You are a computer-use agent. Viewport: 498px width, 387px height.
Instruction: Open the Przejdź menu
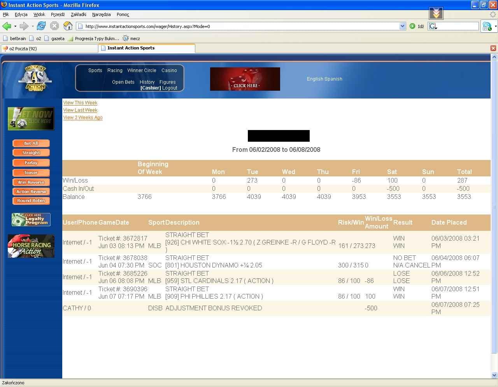(58, 14)
